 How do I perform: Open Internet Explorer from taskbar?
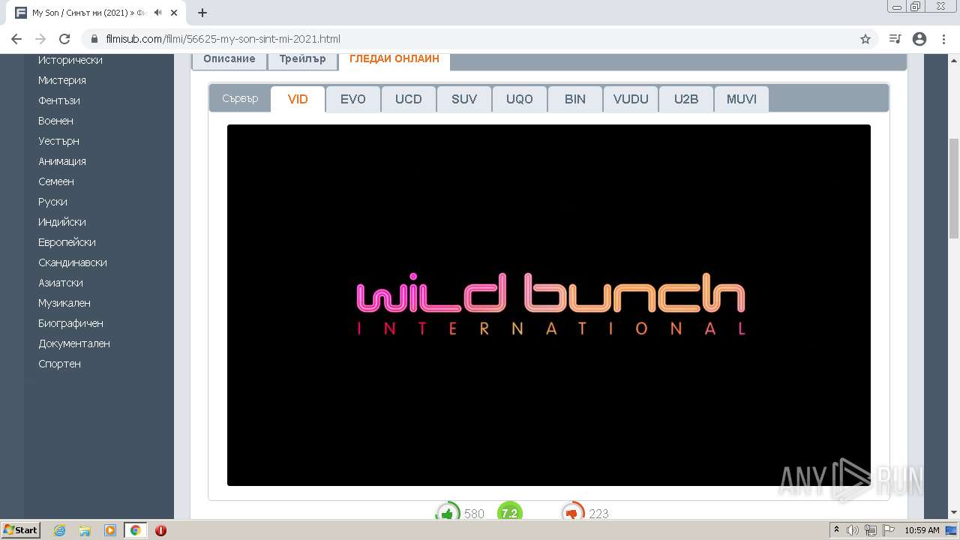(60, 530)
